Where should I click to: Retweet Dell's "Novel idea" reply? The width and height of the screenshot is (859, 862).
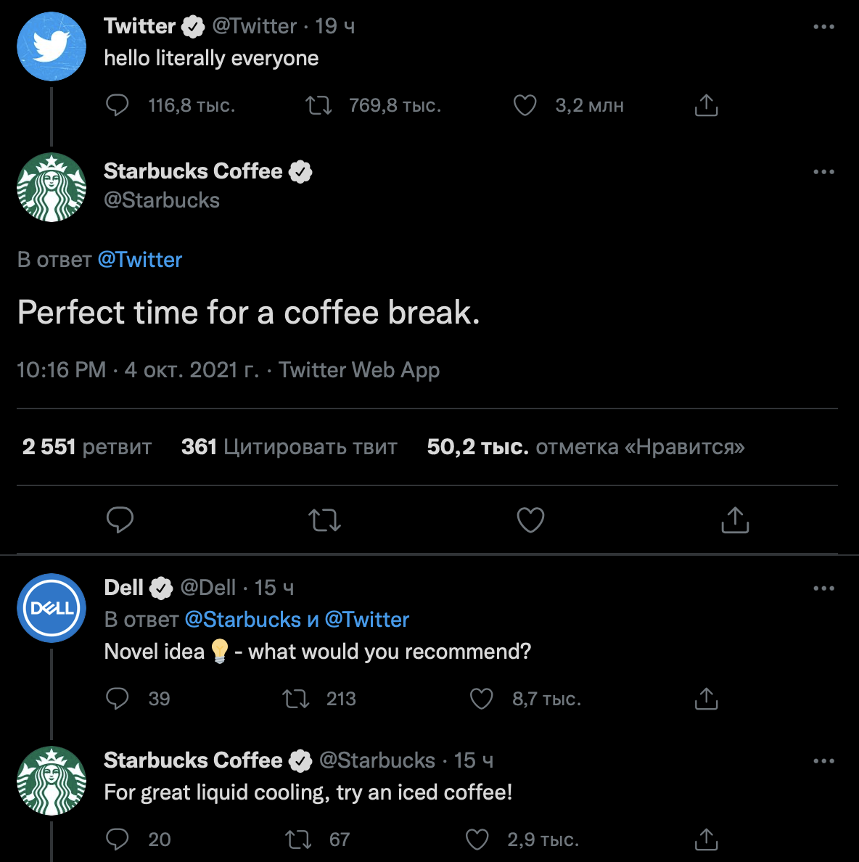coord(295,699)
